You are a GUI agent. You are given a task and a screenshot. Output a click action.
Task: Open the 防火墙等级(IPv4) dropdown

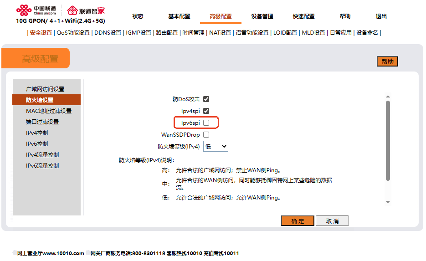tap(216, 147)
